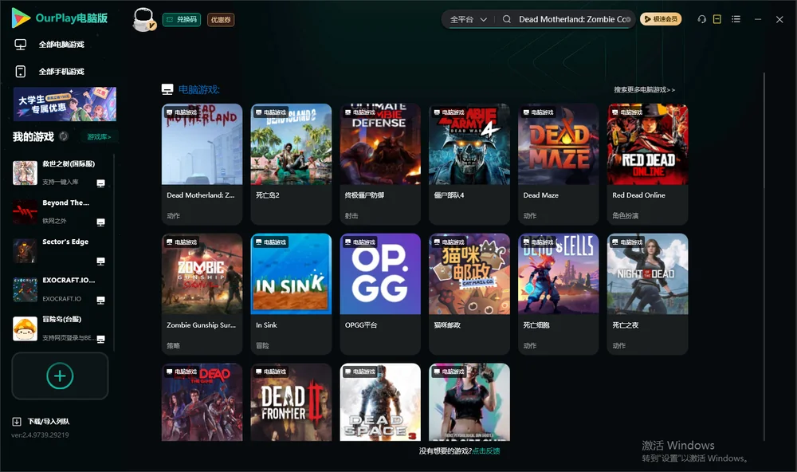This screenshot has width=797, height=472.
Task: Open the 猫咪邮政 game card
Action: click(469, 294)
